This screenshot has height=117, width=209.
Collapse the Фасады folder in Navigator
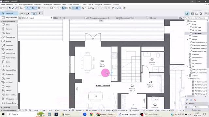pos(187,39)
